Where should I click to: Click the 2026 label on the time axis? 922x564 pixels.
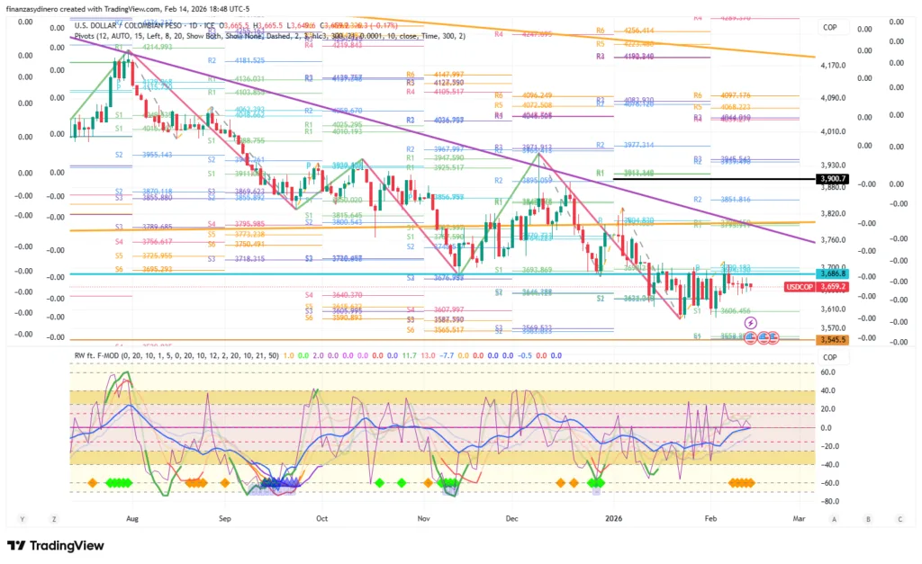613,519
